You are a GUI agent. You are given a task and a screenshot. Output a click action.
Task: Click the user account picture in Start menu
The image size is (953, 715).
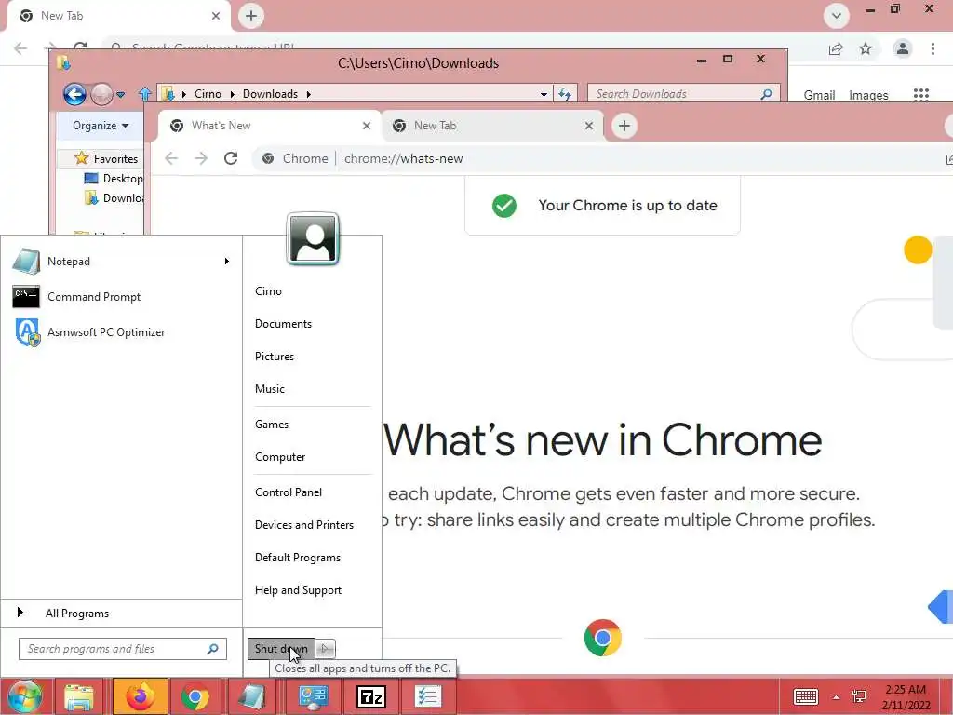313,239
